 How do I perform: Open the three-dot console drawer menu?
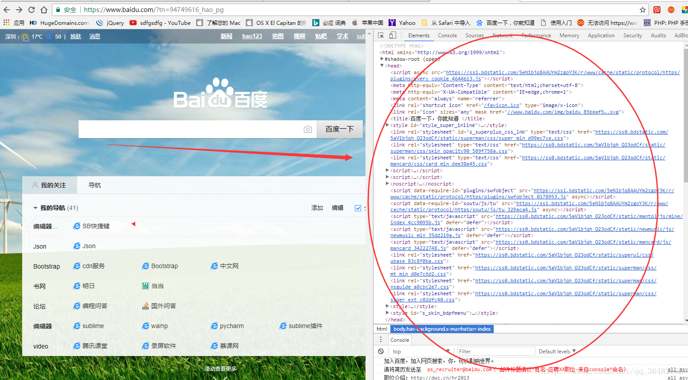click(381, 340)
